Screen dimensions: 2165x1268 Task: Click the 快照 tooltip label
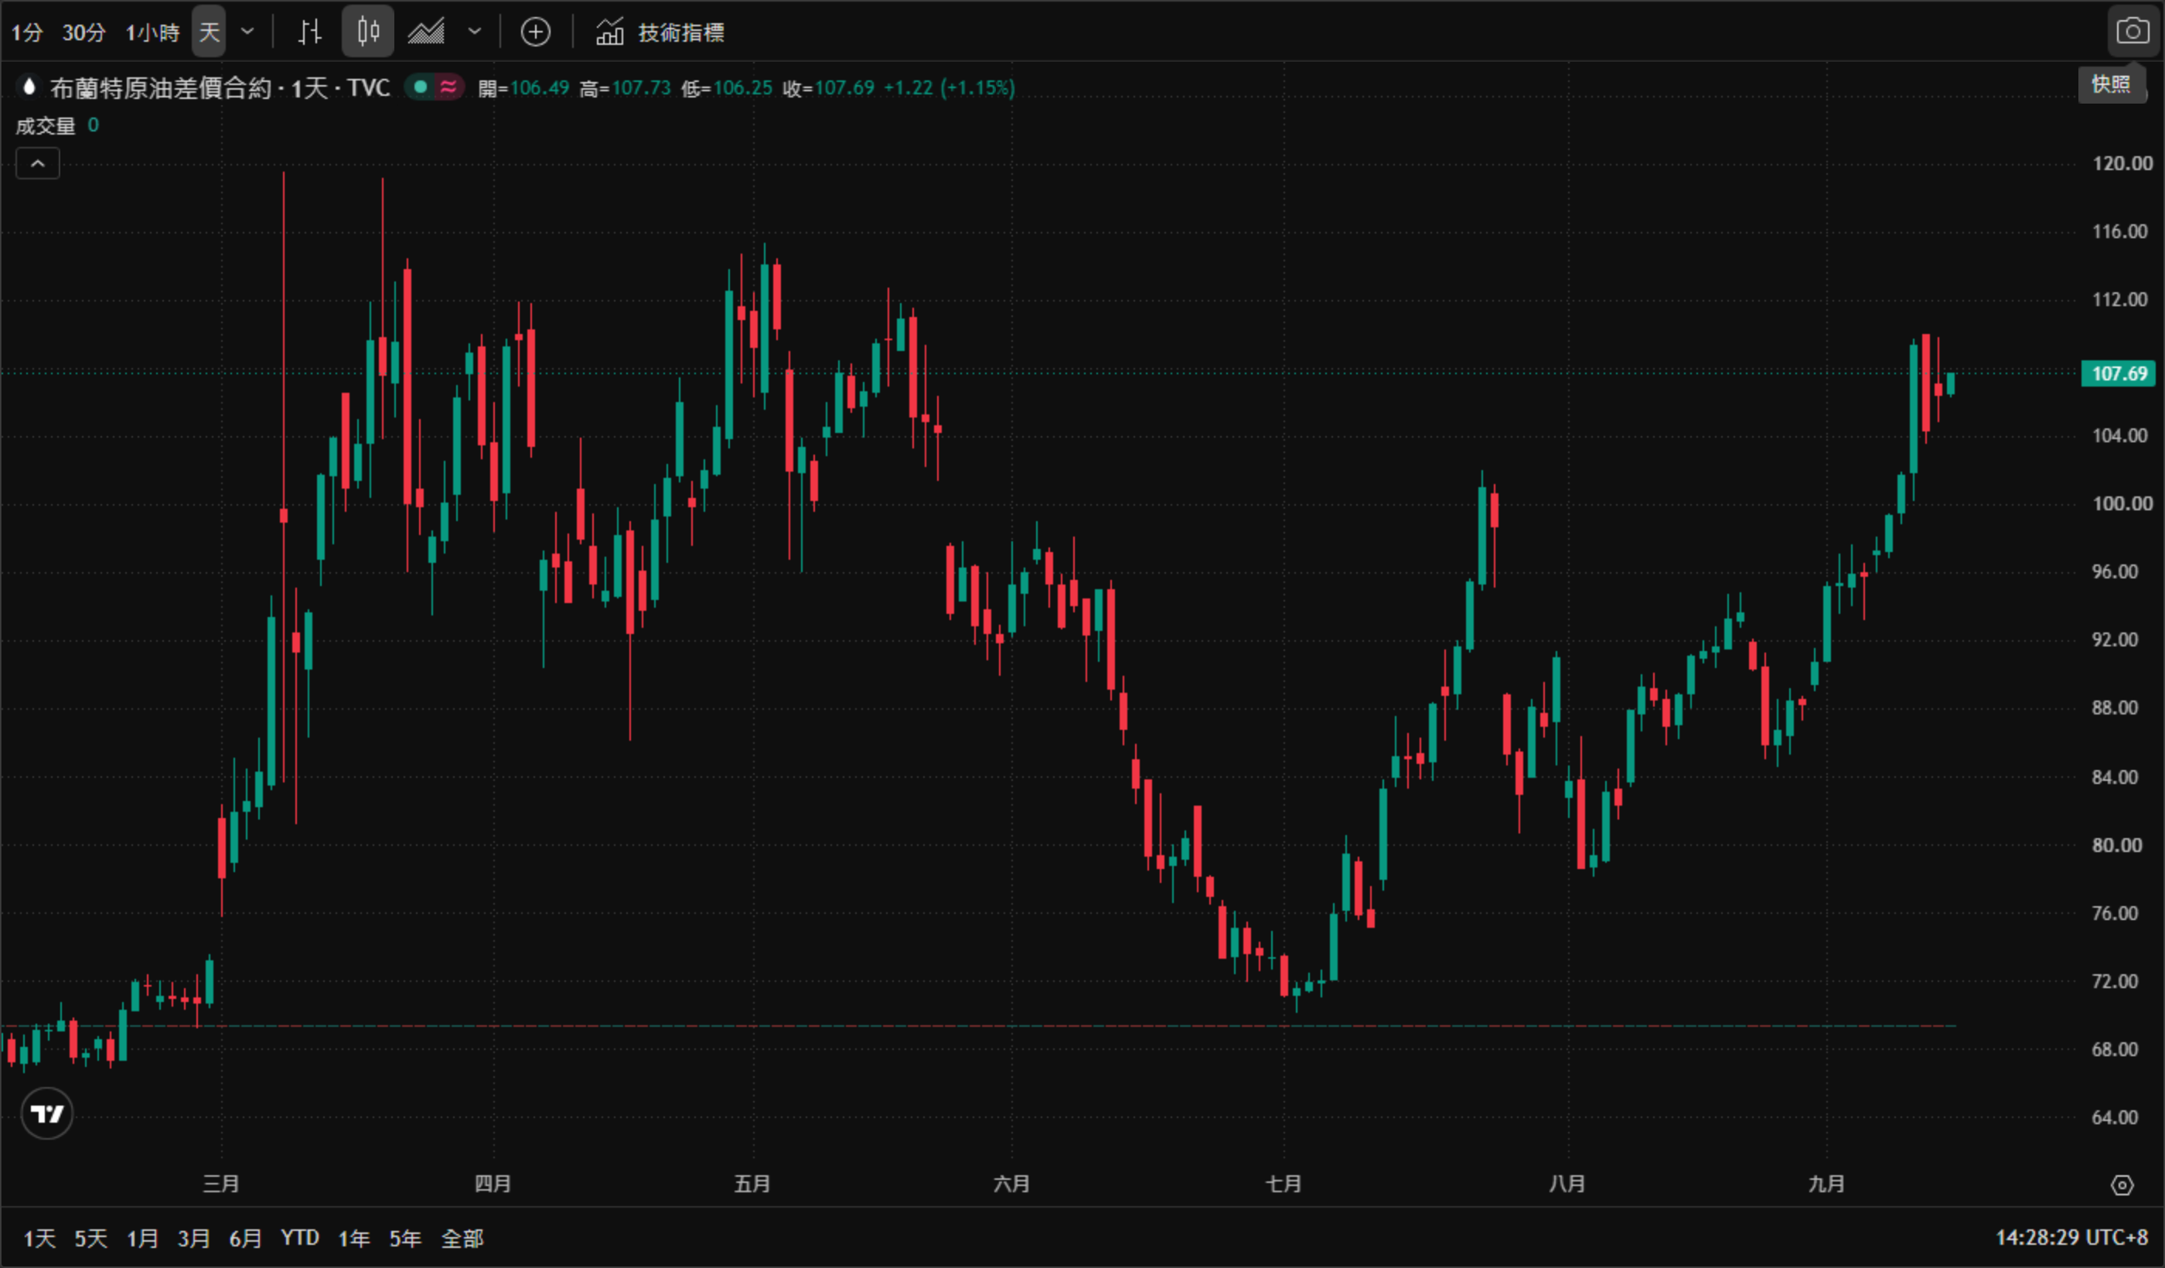tap(2111, 84)
